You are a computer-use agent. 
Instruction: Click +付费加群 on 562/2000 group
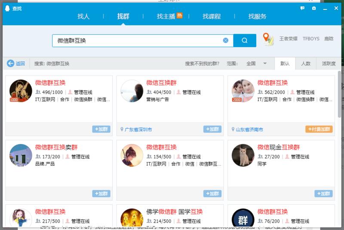[319, 129]
